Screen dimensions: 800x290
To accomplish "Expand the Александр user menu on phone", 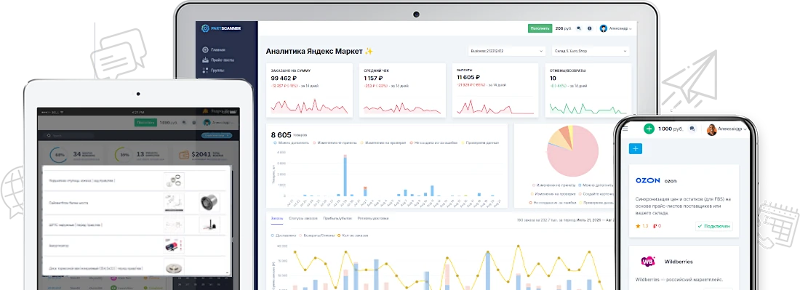I will (x=732, y=129).
